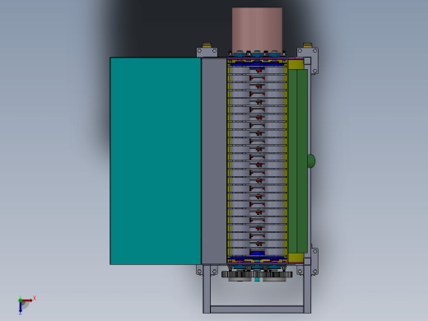
Task: Click the gray vertical plate beside teal panel
Action: point(214,161)
